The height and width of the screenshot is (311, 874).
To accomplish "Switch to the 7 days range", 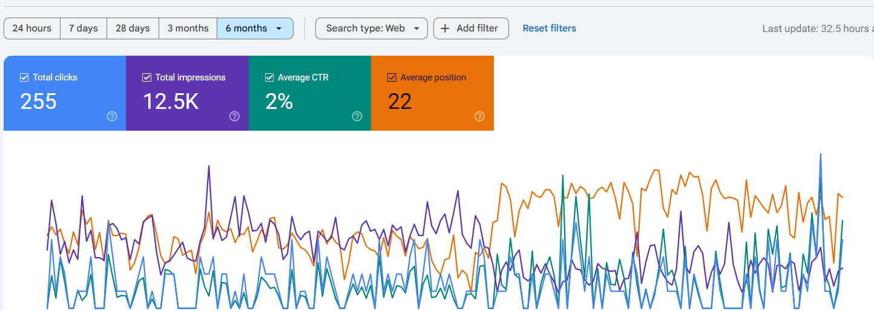I will click(84, 28).
